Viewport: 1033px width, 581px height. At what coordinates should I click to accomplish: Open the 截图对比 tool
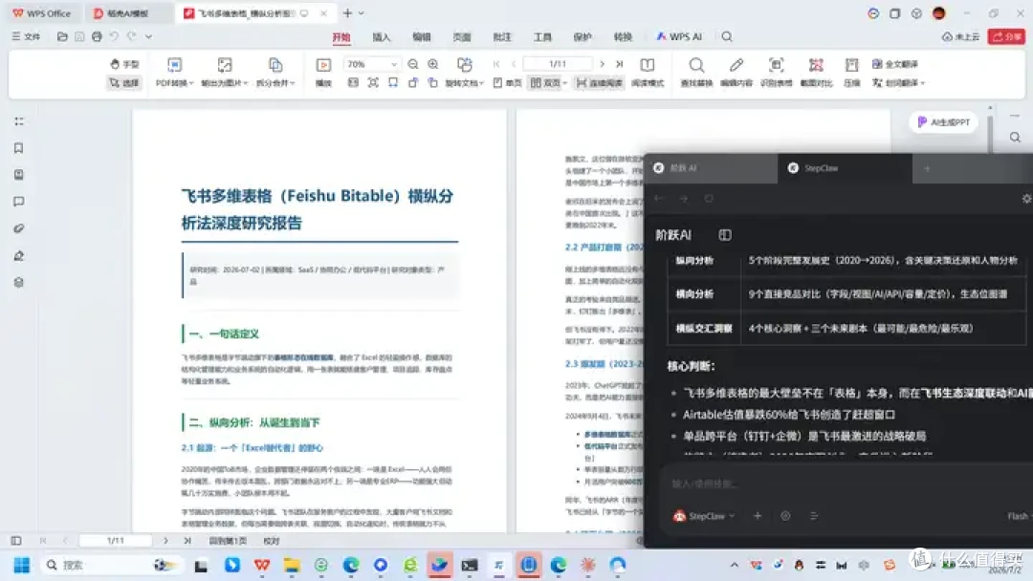816,73
